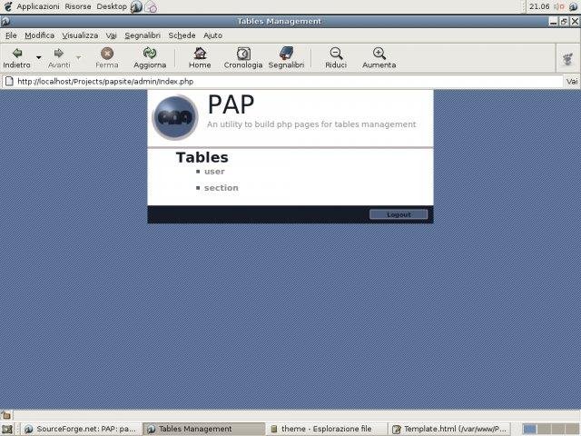Click the Tables heading text
The height and width of the screenshot is (436, 581).
(x=202, y=157)
